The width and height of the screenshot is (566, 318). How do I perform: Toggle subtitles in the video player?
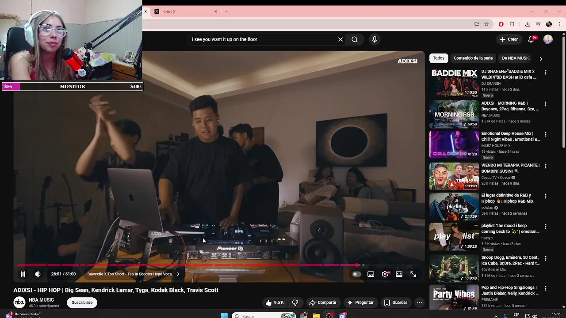[x=371, y=274]
